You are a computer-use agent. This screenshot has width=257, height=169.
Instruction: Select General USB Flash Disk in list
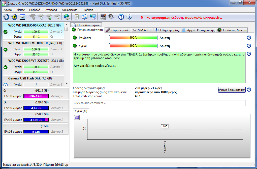point(34,81)
